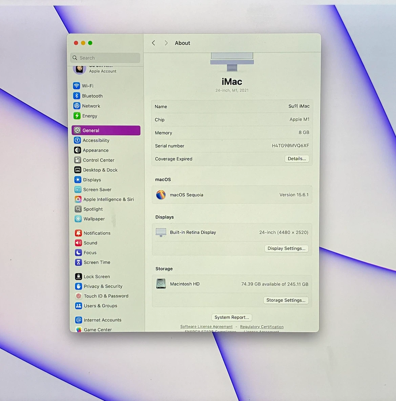Click the iMac title heading
The height and width of the screenshot is (401, 396).
232,82
